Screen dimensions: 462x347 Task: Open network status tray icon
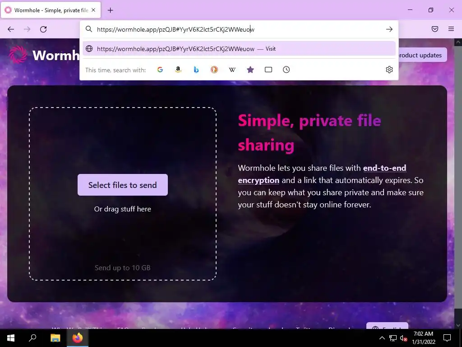tap(393, 338)
